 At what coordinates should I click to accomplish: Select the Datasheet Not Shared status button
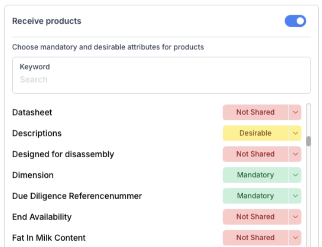(x=256, y=112)
